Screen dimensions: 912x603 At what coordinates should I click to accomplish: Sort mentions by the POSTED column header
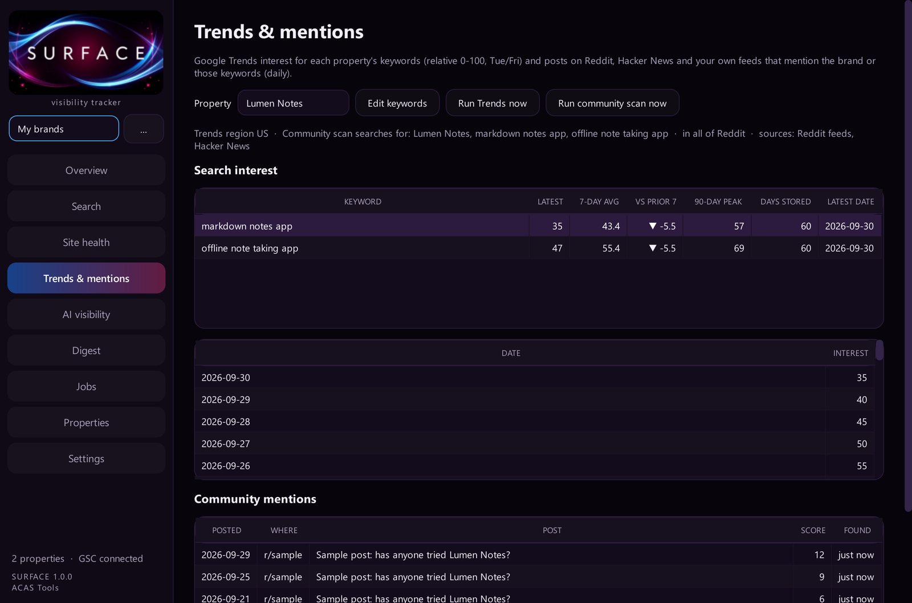(x=226, y=531)
